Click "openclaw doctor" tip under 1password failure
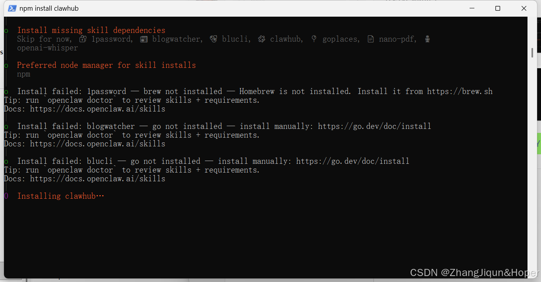This screenshot has height=282, width=541. click(x=81, y=100)
